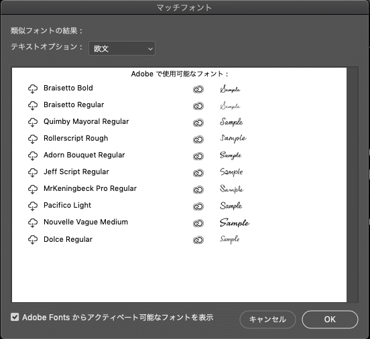Click the Adorn Bouquet Regular sample preview
Screen dimensions: 370x339
click(231, 155)
